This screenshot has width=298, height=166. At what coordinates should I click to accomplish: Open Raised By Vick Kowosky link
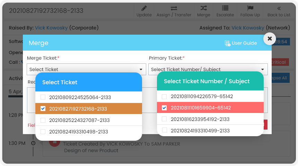point(51,28)
